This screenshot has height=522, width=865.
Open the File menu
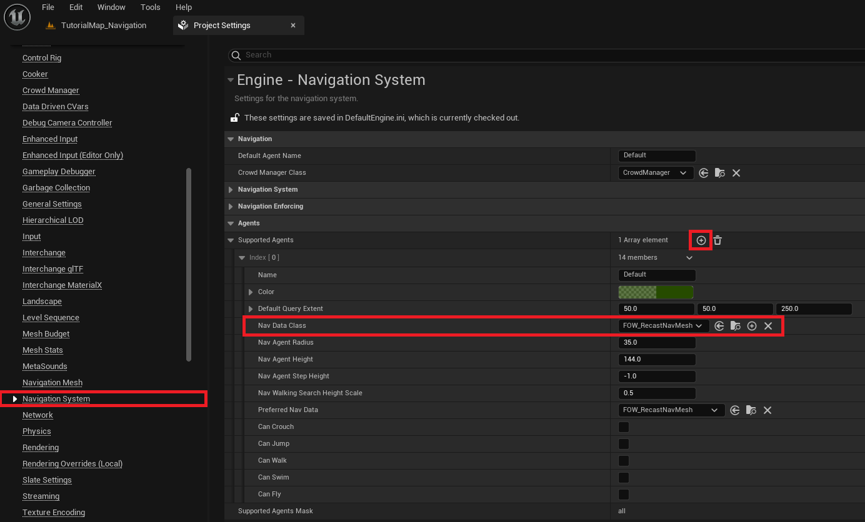click(x=48, y=7)
